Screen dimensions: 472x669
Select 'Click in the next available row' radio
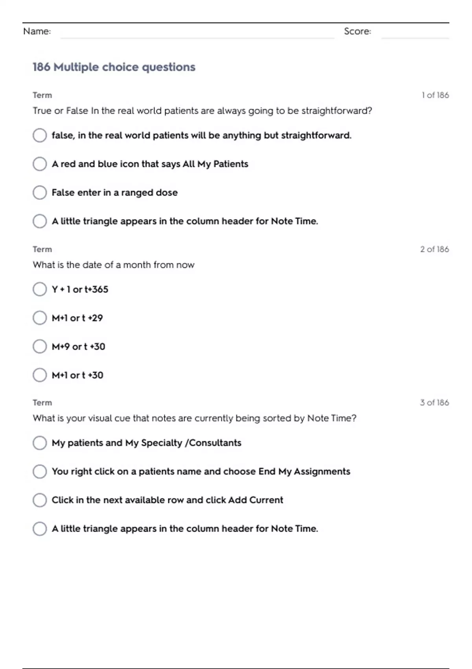pyautogui.click(x=40, y=500)
